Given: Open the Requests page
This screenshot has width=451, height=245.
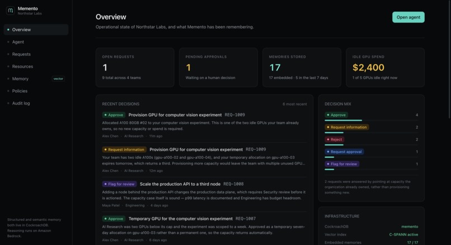Looking at the screenshot, I should click(x=36, y=54).
